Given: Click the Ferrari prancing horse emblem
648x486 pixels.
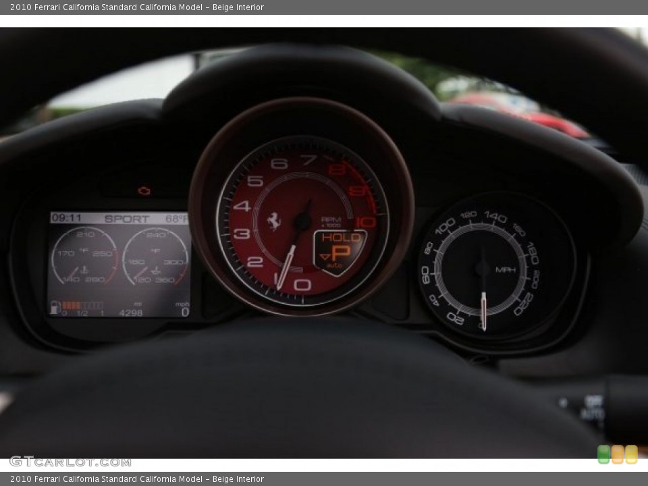Looking at the screenshot, I should pos(273,221).
